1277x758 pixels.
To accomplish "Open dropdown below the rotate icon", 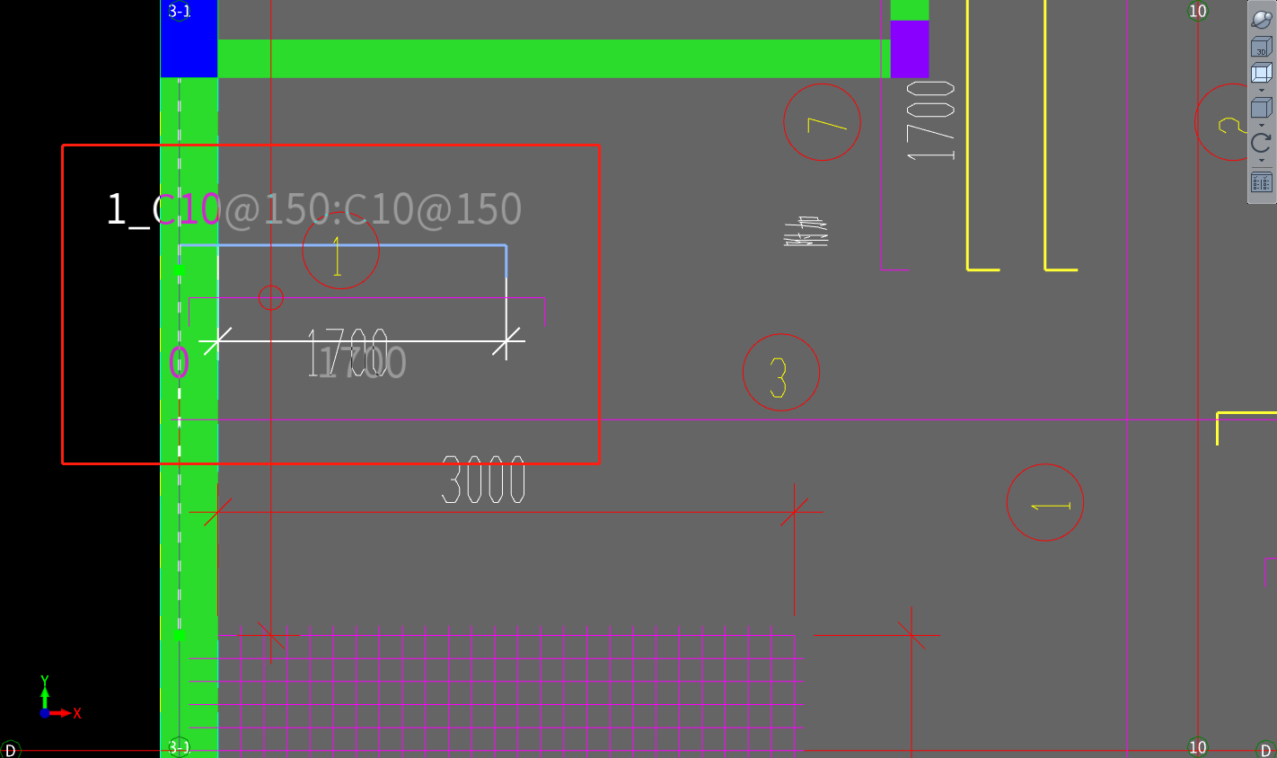I will pyautogui.click(x=1261, y=161).
